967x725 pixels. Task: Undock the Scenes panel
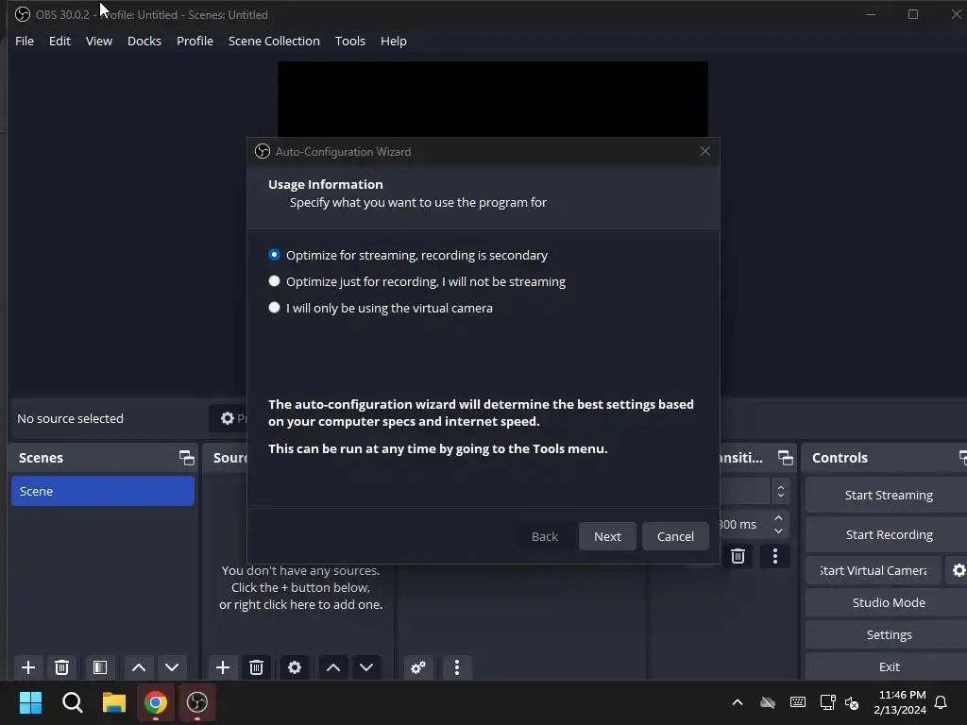186,458
